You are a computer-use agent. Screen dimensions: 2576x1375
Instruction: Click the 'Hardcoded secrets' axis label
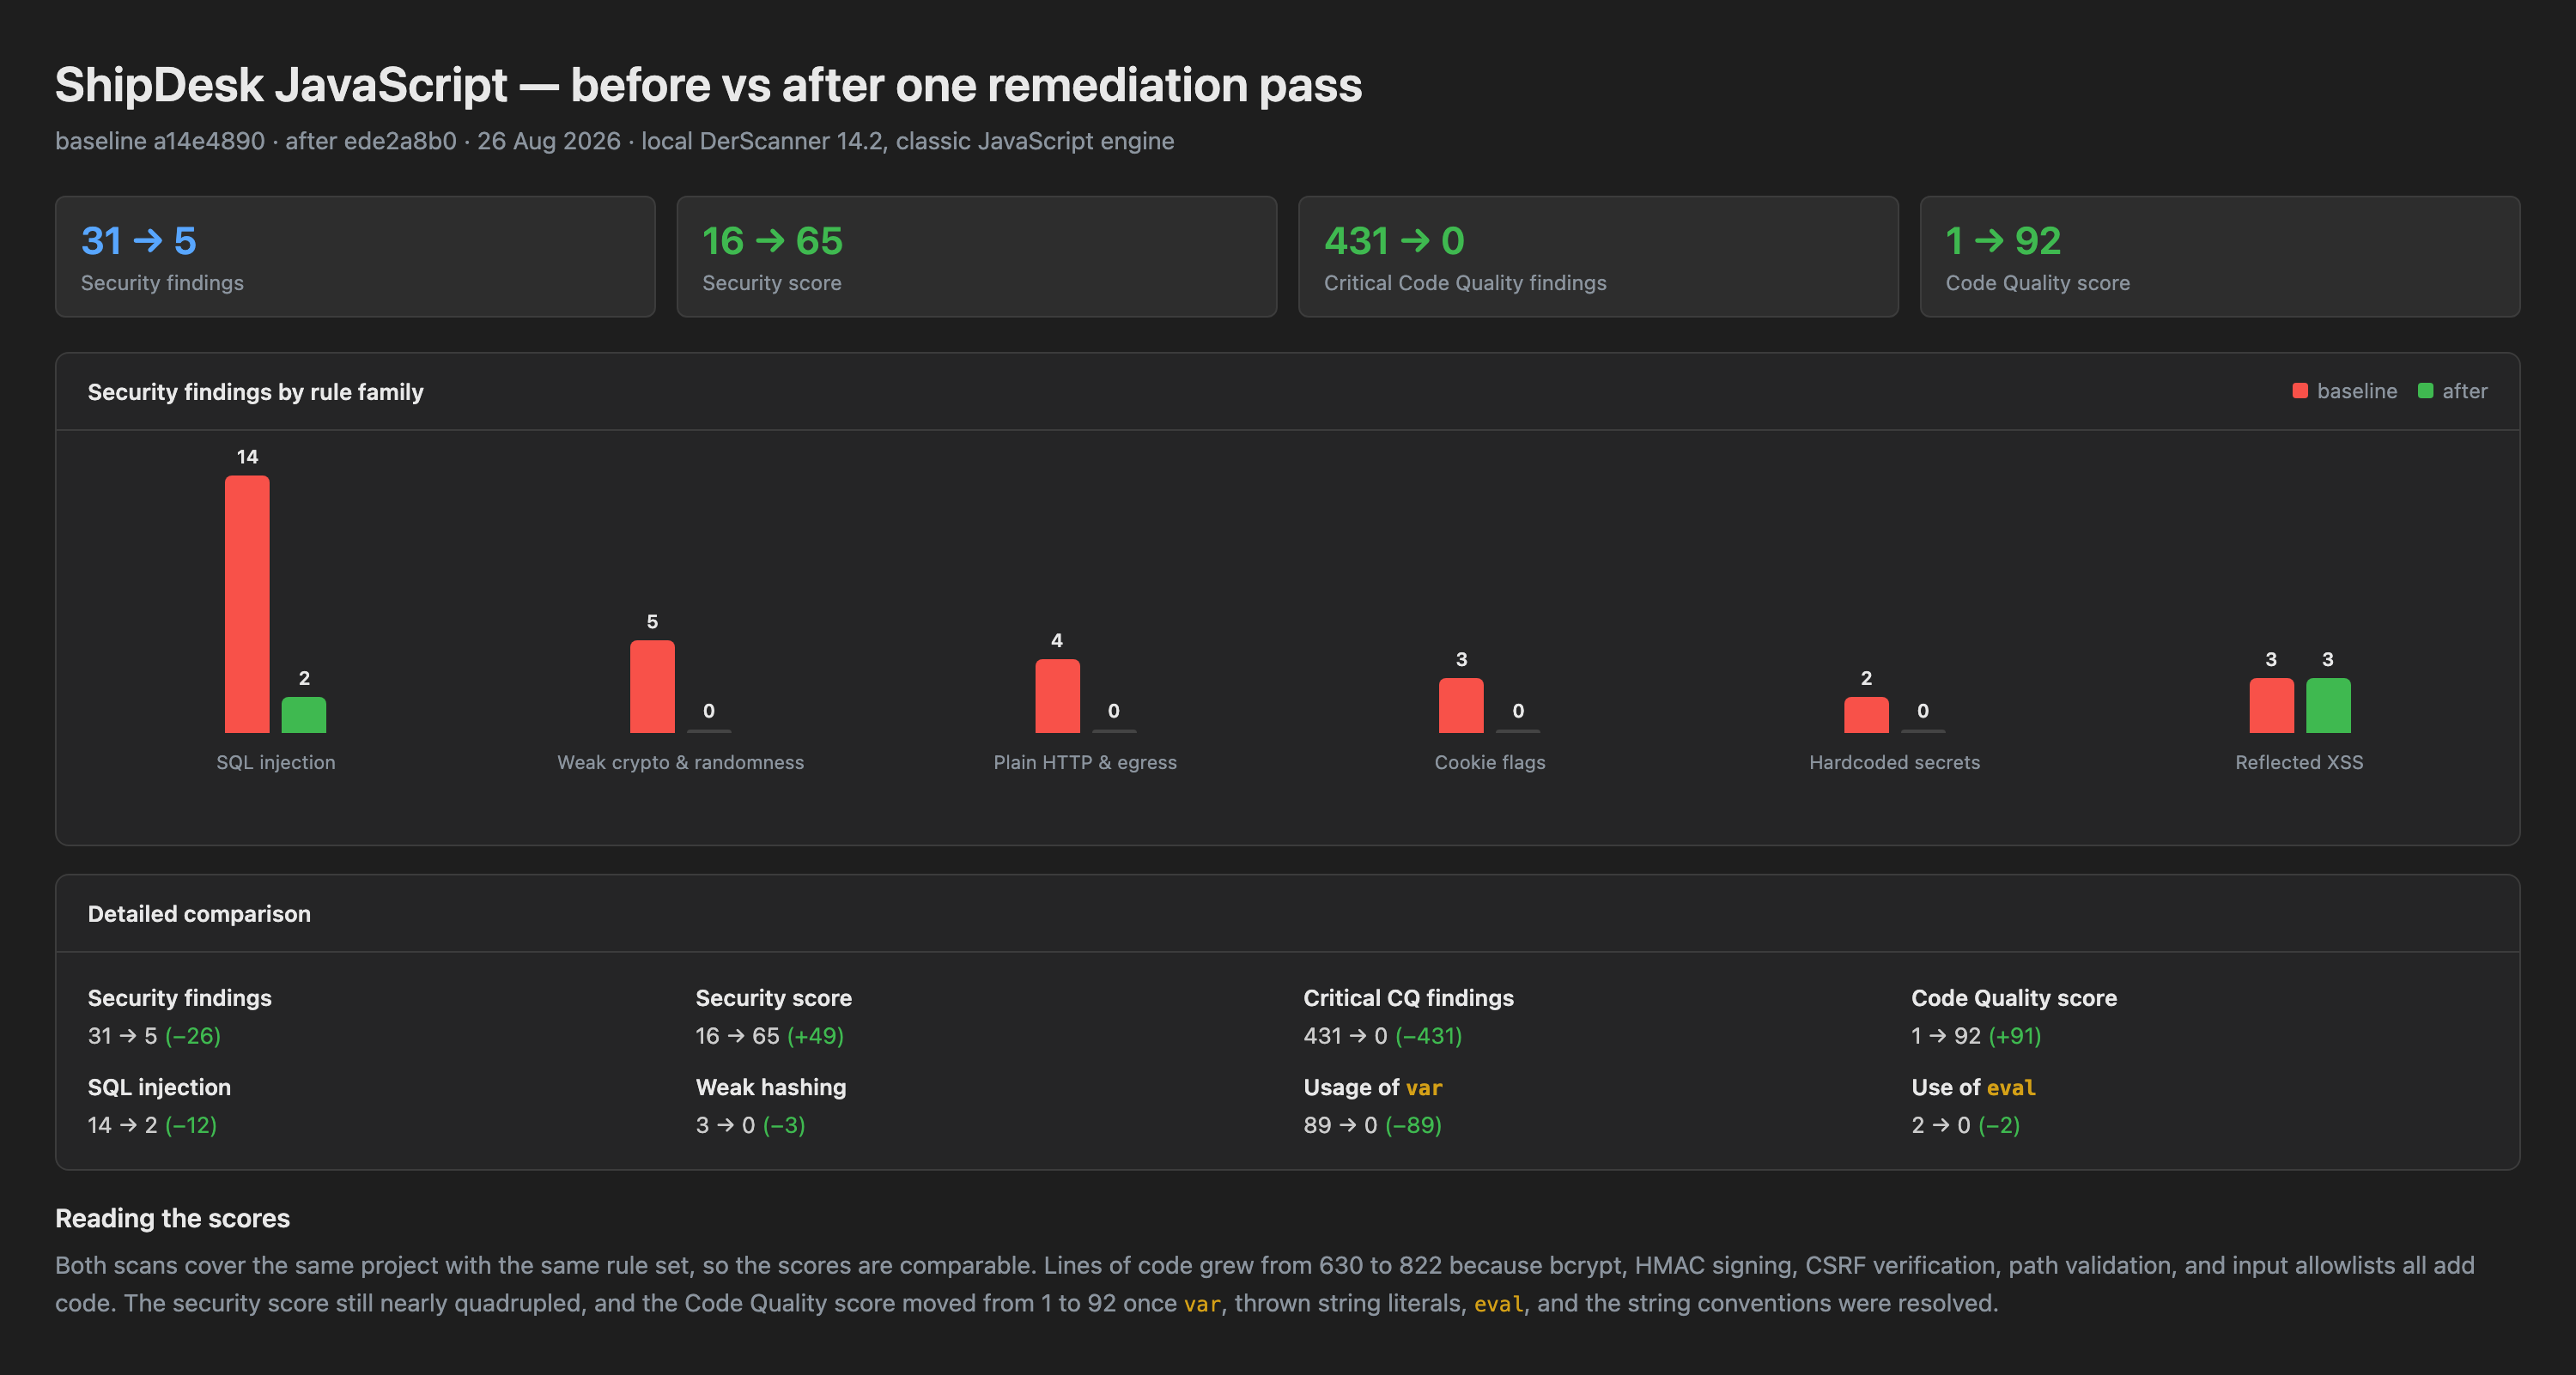tap(1894, 762)
